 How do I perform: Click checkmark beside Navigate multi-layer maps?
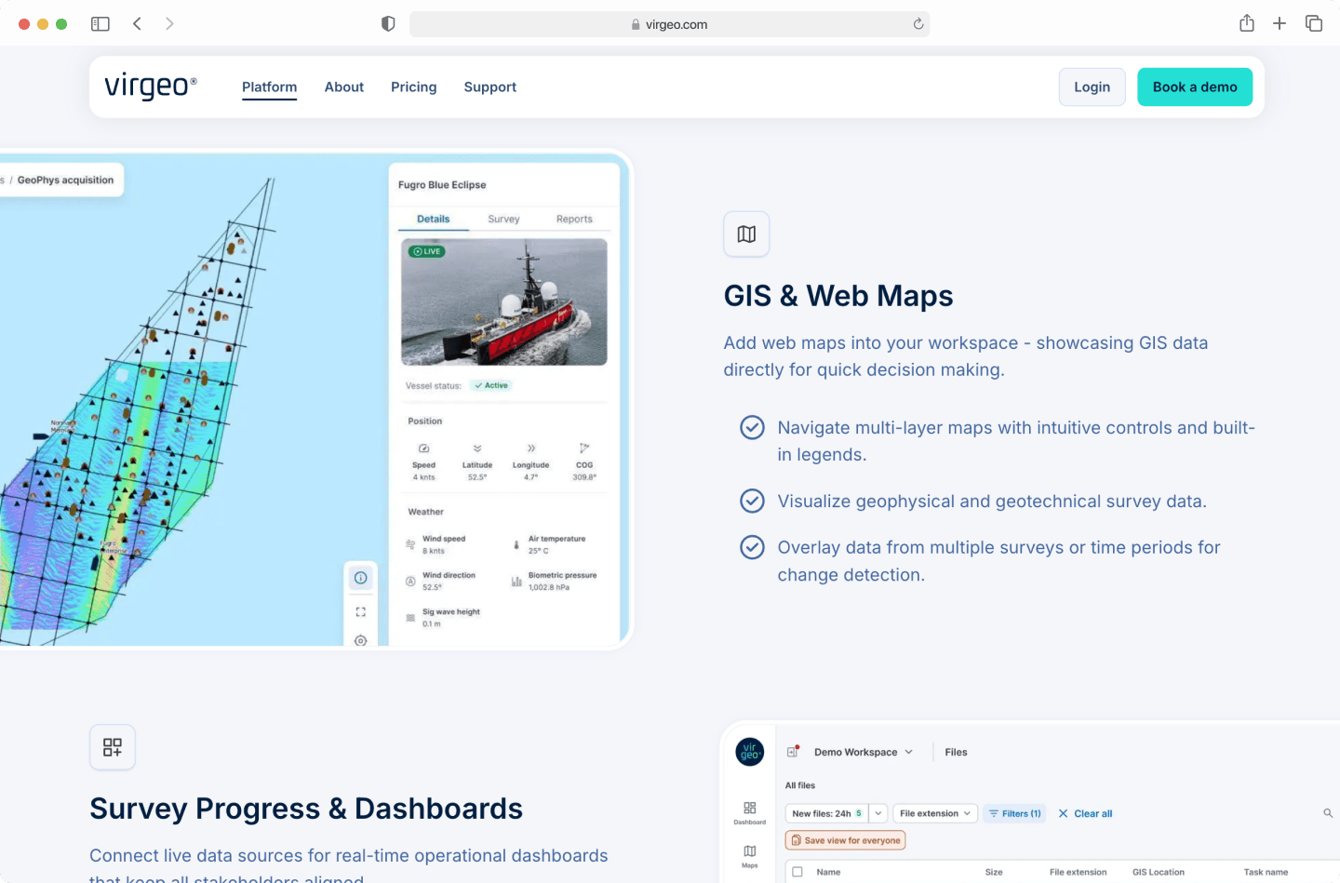(752, 427)
